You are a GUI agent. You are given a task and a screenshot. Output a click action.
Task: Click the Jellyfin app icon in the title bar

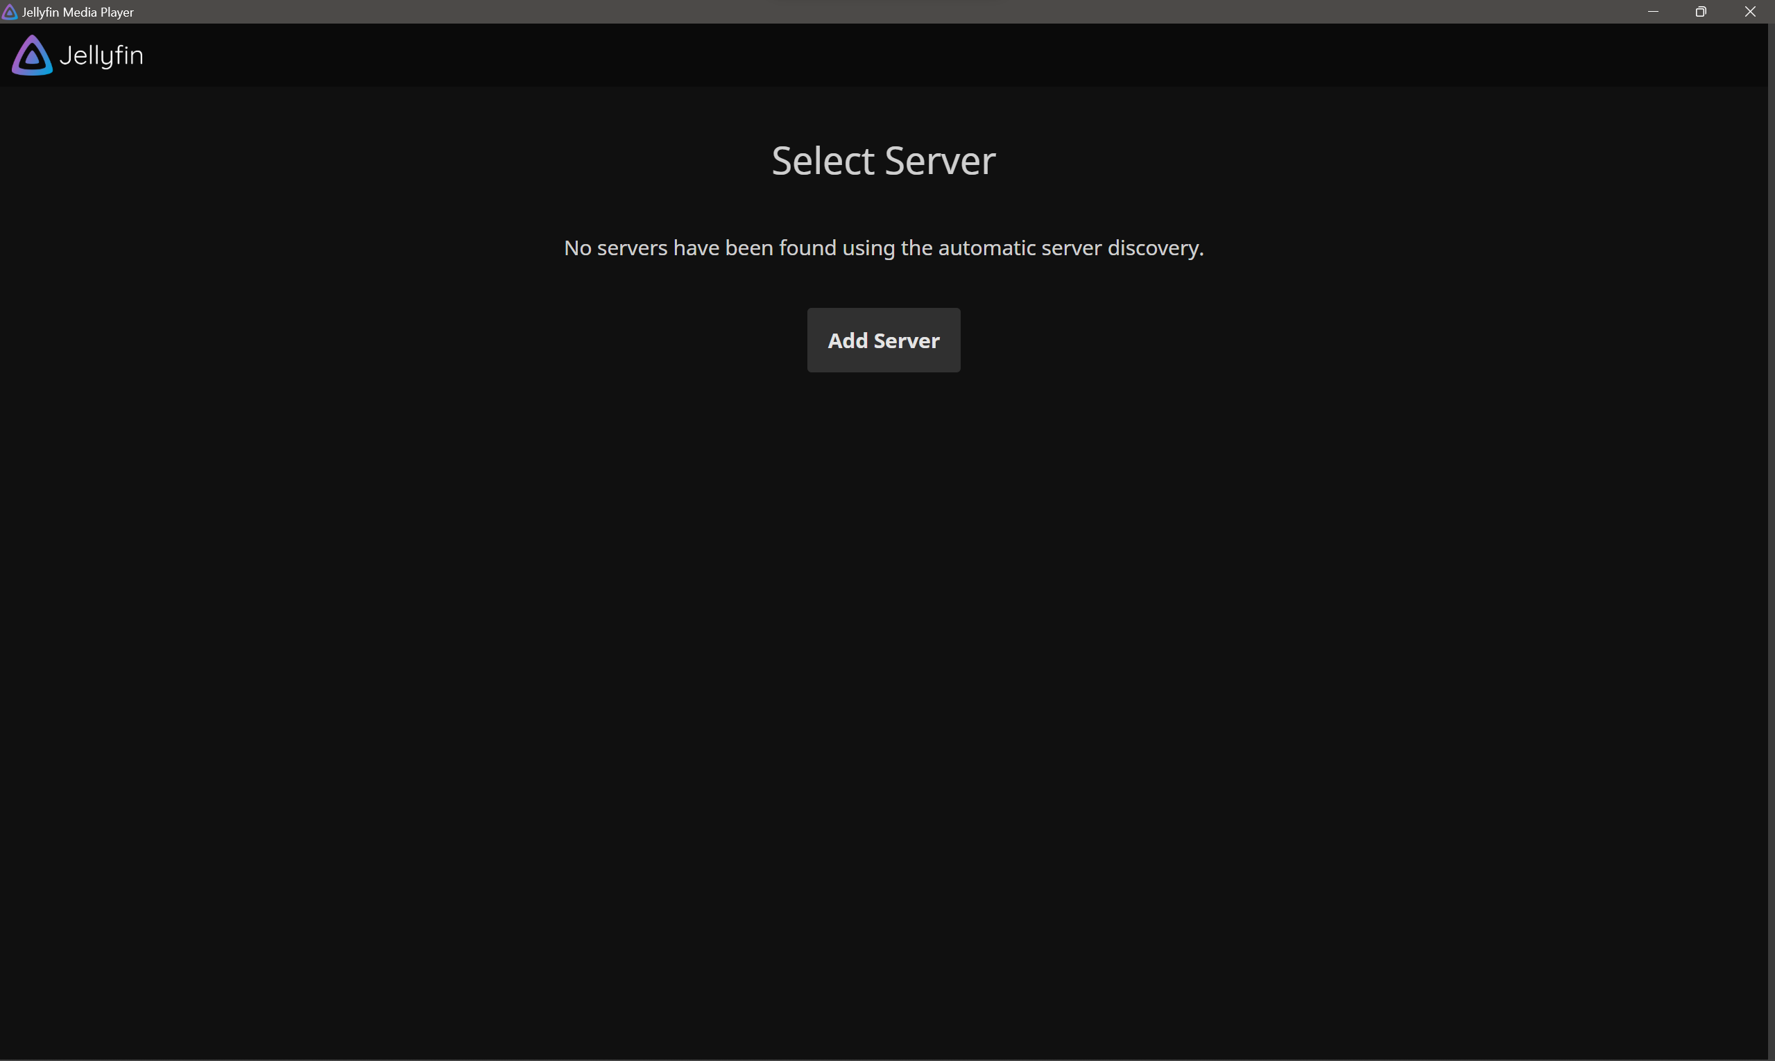coord(9,11)
